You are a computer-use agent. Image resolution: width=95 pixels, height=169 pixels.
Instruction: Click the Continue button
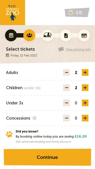48,157
